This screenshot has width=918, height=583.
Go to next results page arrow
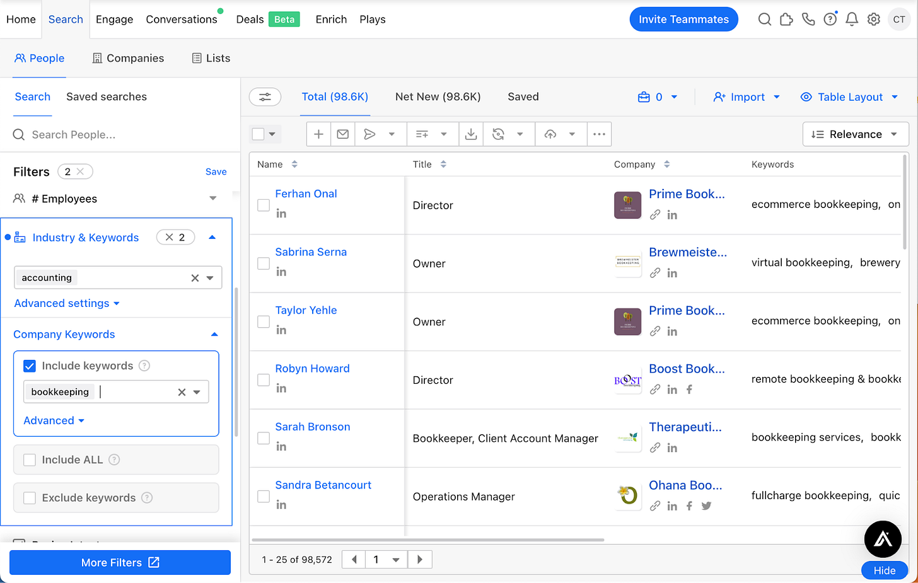pyautogui.click(x=420, y=560)
